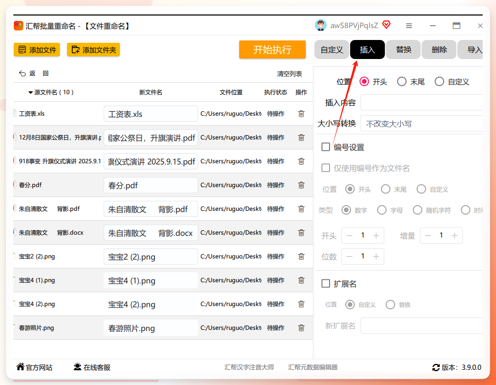Increase 开头 number with plus
The image size is (496, 385).
pos(376,236)
